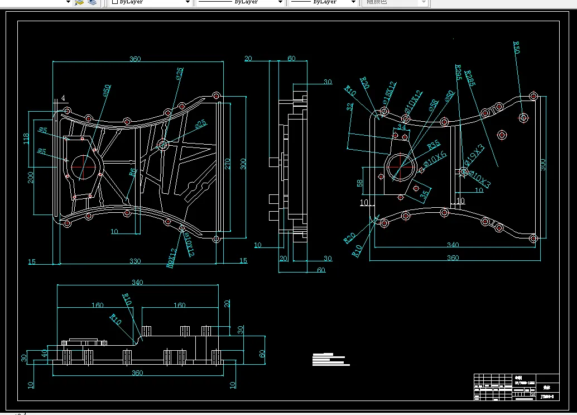Expand the layer list dropdown arrow
Image resolution: width=577 pixels, height=415 pixels.
[x=68, y=2]
